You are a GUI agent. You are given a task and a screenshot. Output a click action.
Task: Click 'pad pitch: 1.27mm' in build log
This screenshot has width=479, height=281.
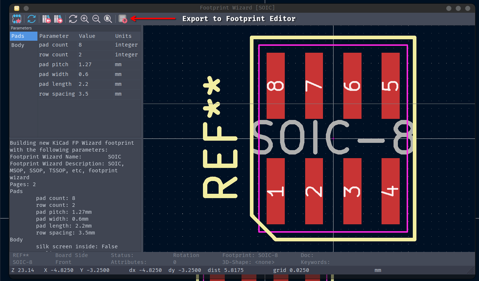point(64,212)
